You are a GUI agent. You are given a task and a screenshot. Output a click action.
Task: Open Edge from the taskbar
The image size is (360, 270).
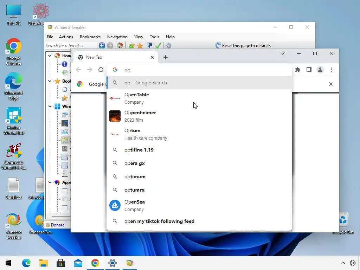point(26,263)
